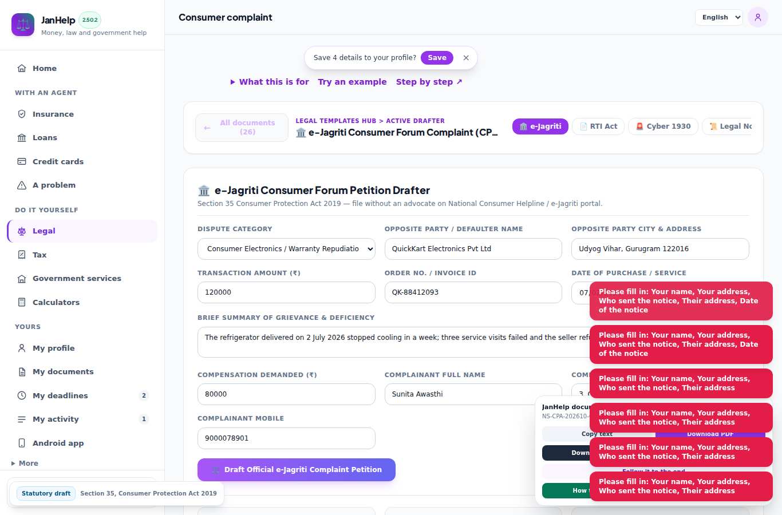Click the JanHelp scales logo icon
The height and width of the screenshot is (515, 782).
point(23,25)
